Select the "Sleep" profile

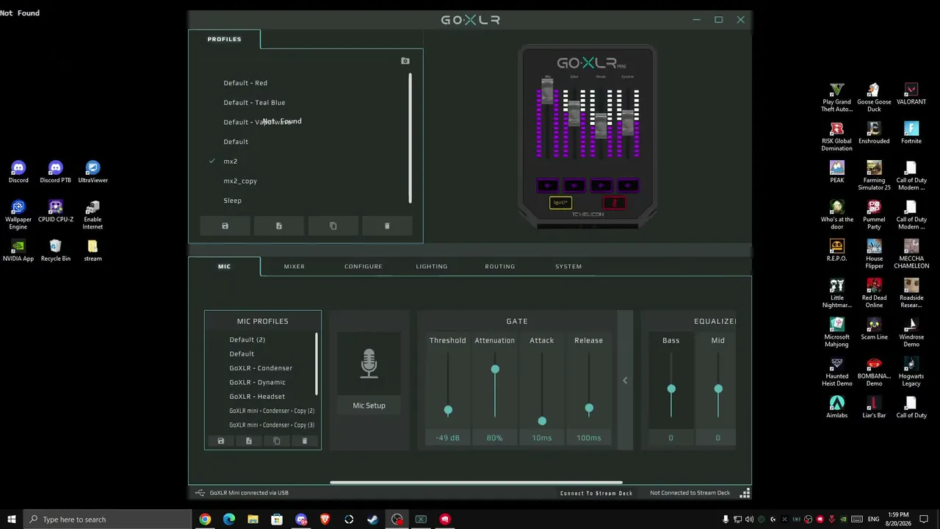pyautogui.click(x=232, y=201)
